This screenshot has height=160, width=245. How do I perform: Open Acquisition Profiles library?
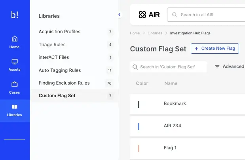tap(59, 32)
